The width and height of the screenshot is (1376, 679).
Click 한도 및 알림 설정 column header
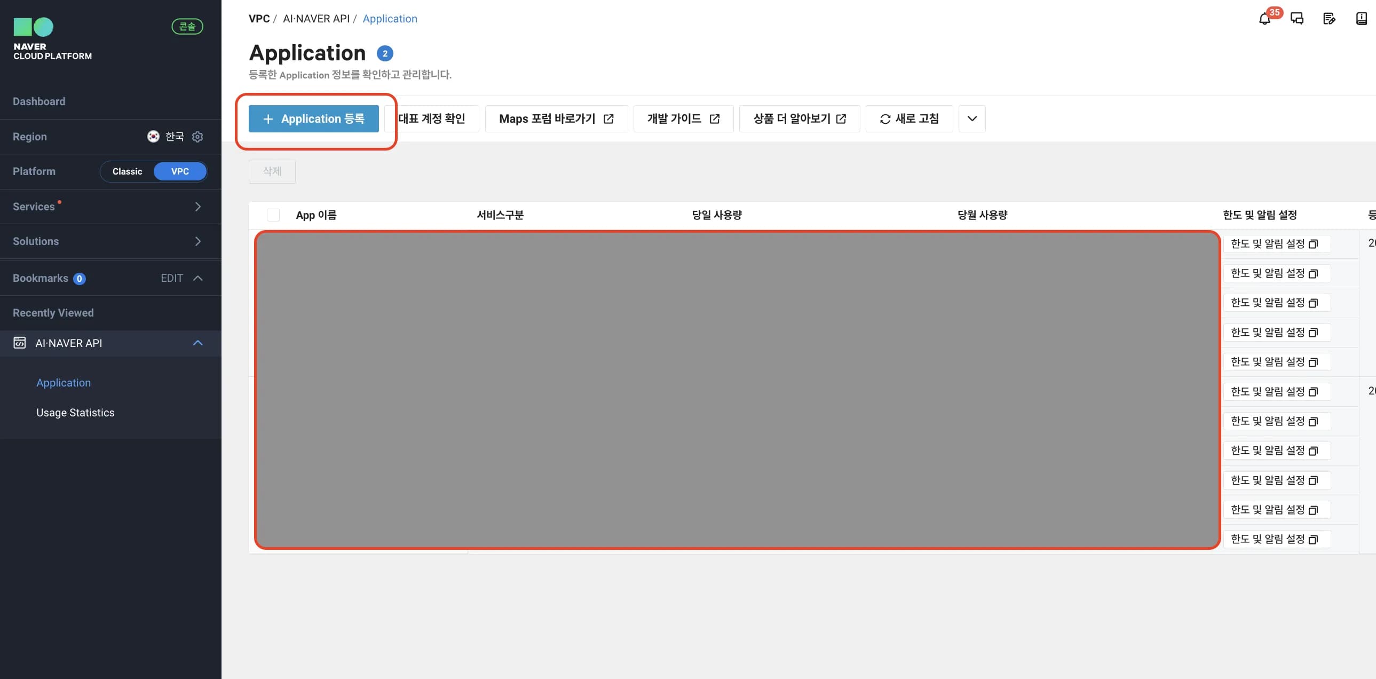(x=1260, y=215)
